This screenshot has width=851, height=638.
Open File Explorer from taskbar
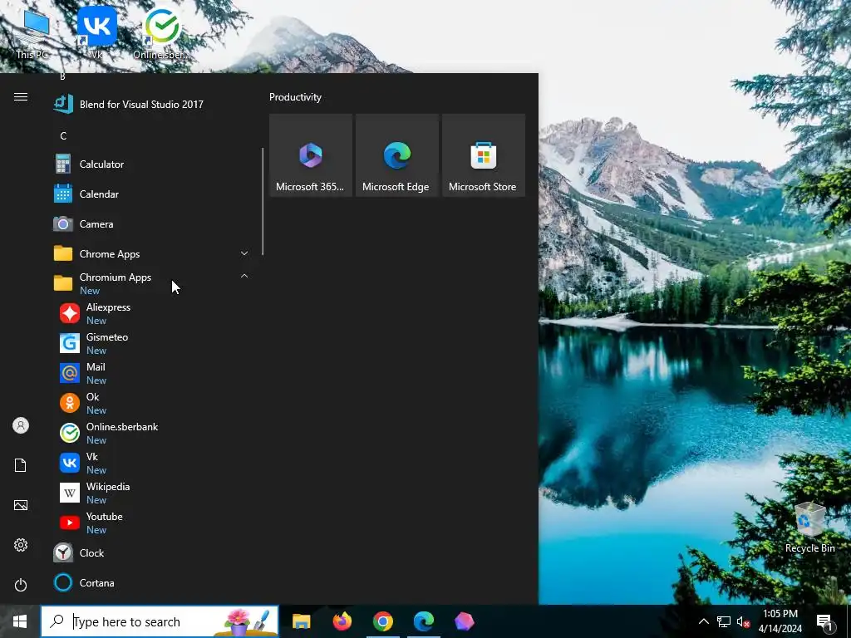(x=301, y=621)
